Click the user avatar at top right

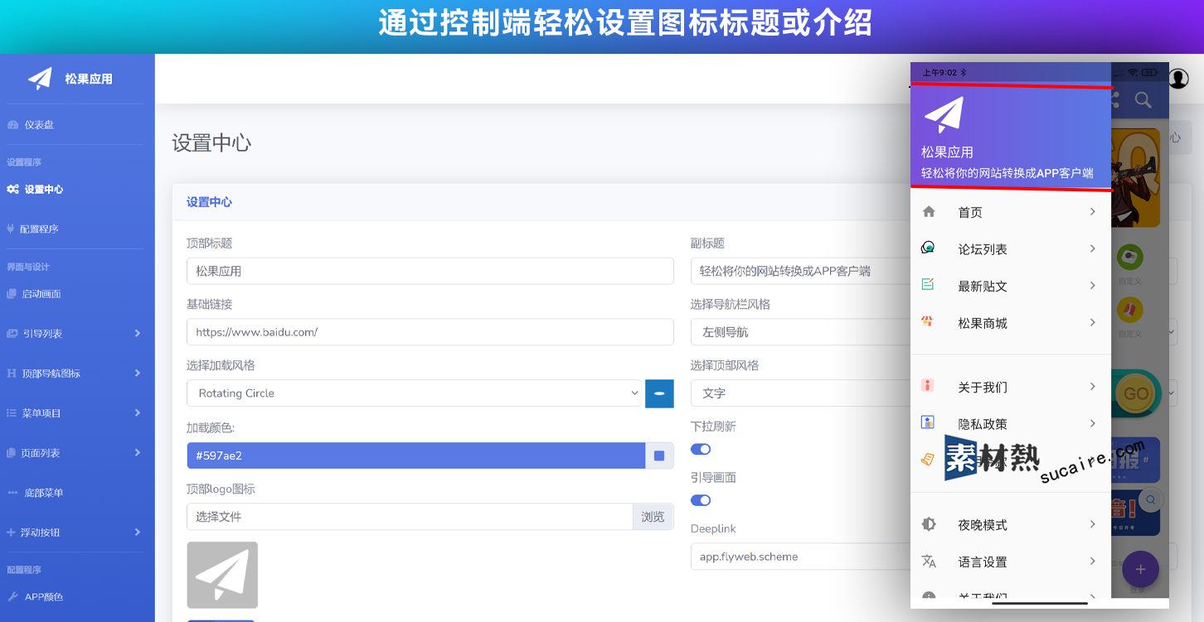pyautogui.click(x=1178, y=79)
